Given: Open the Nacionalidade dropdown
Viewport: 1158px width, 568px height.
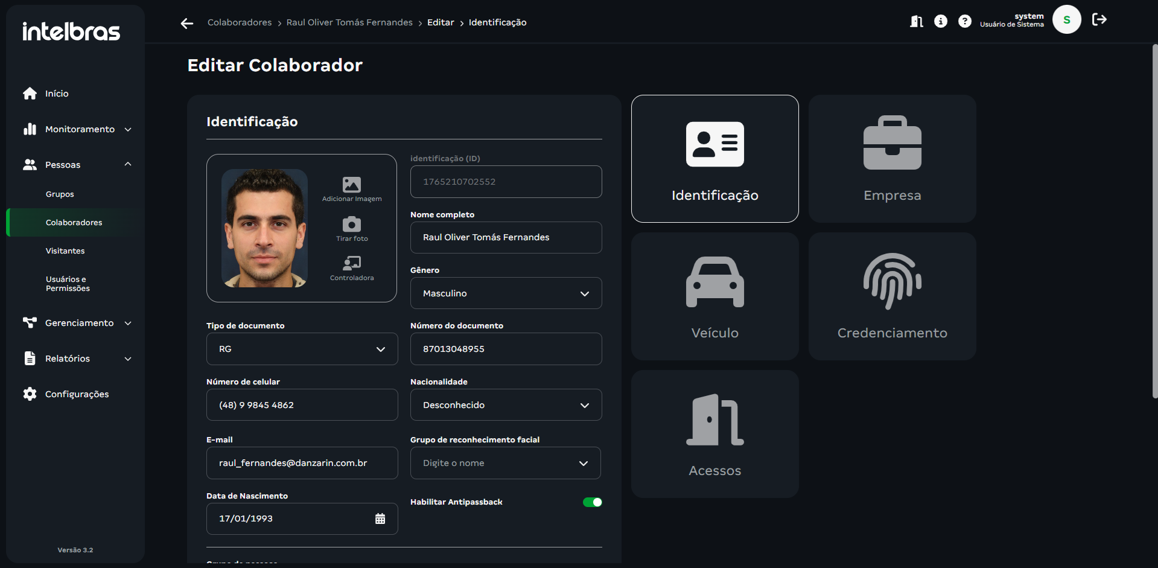Looking at the screenshot, I should pyautogui.click(x=506, y=405).
